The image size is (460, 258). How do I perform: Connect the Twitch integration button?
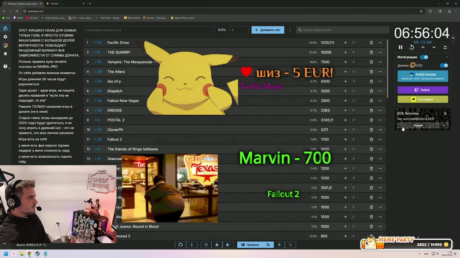[x=423, y=90]
